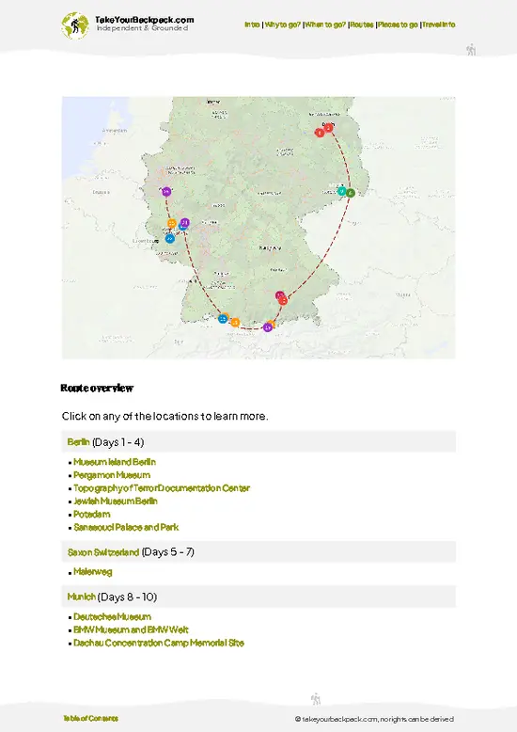This screenshot has width=517, height=732.
Task: Select the pink marker near Munich
Action: click(x=279, y=295)
